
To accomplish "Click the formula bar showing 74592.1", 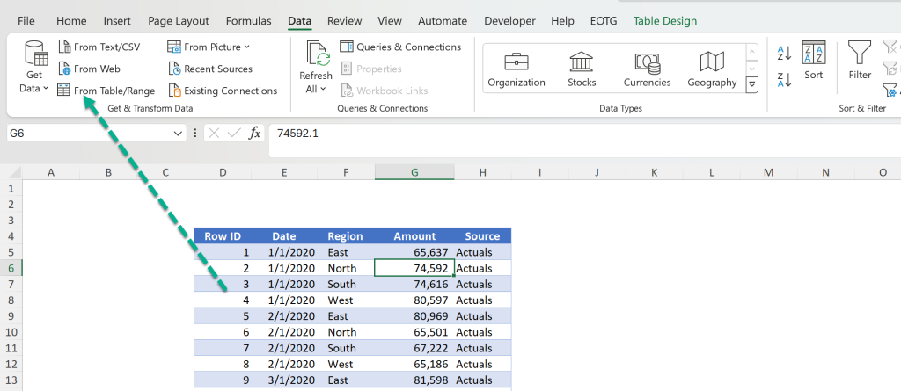I will [x=584, y=141].
